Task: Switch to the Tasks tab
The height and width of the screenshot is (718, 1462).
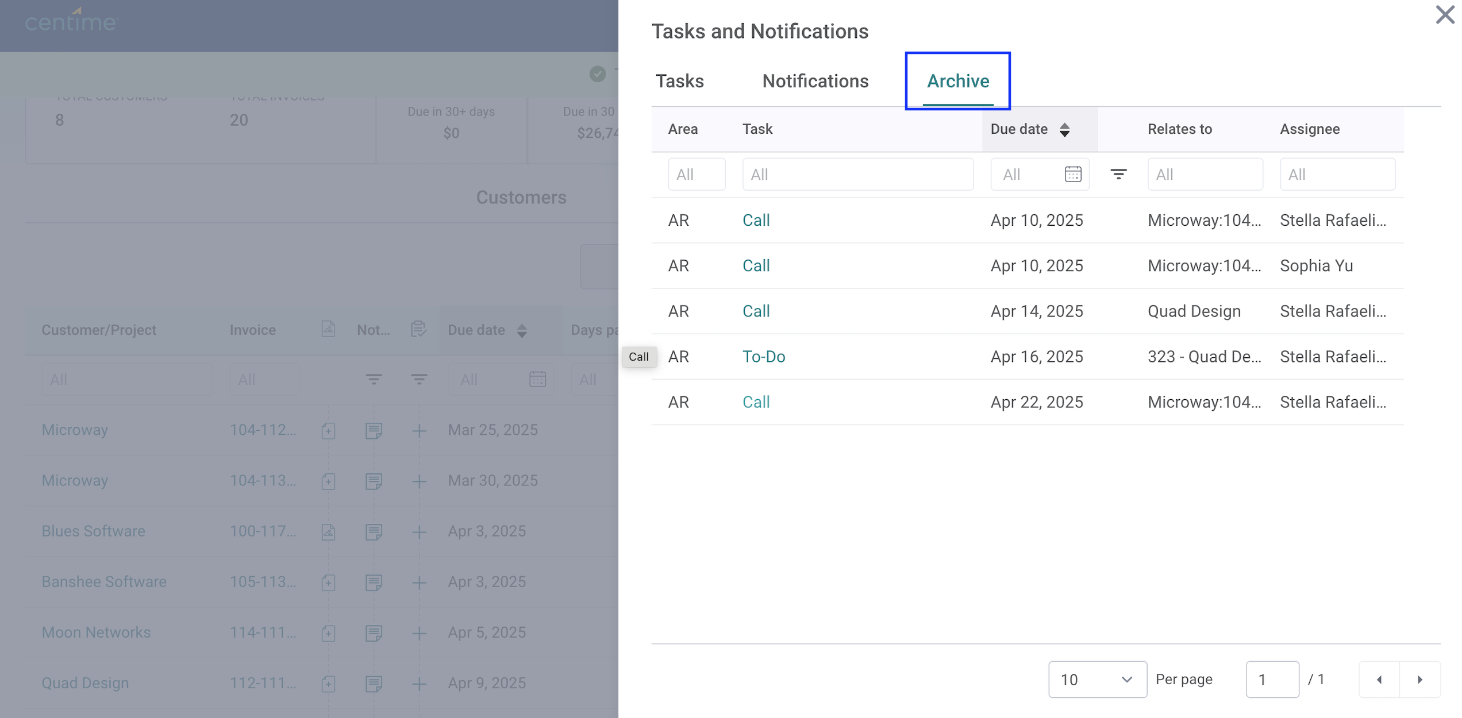Action: point(680,81)
